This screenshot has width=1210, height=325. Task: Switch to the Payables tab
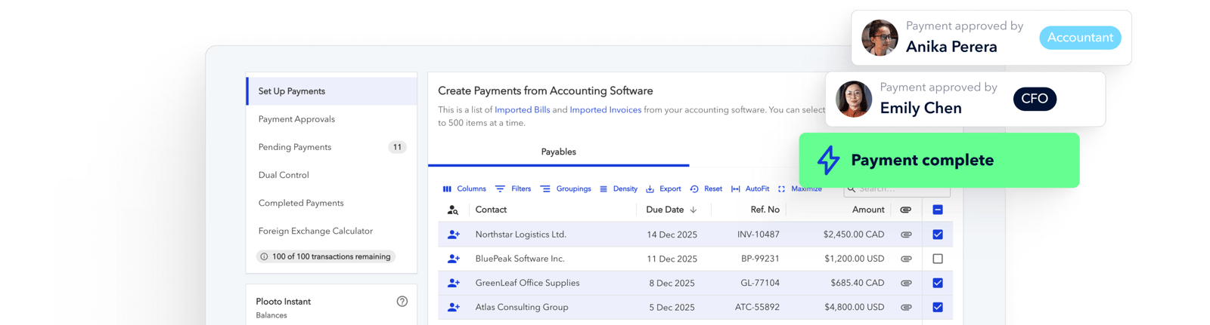point(558,152)
